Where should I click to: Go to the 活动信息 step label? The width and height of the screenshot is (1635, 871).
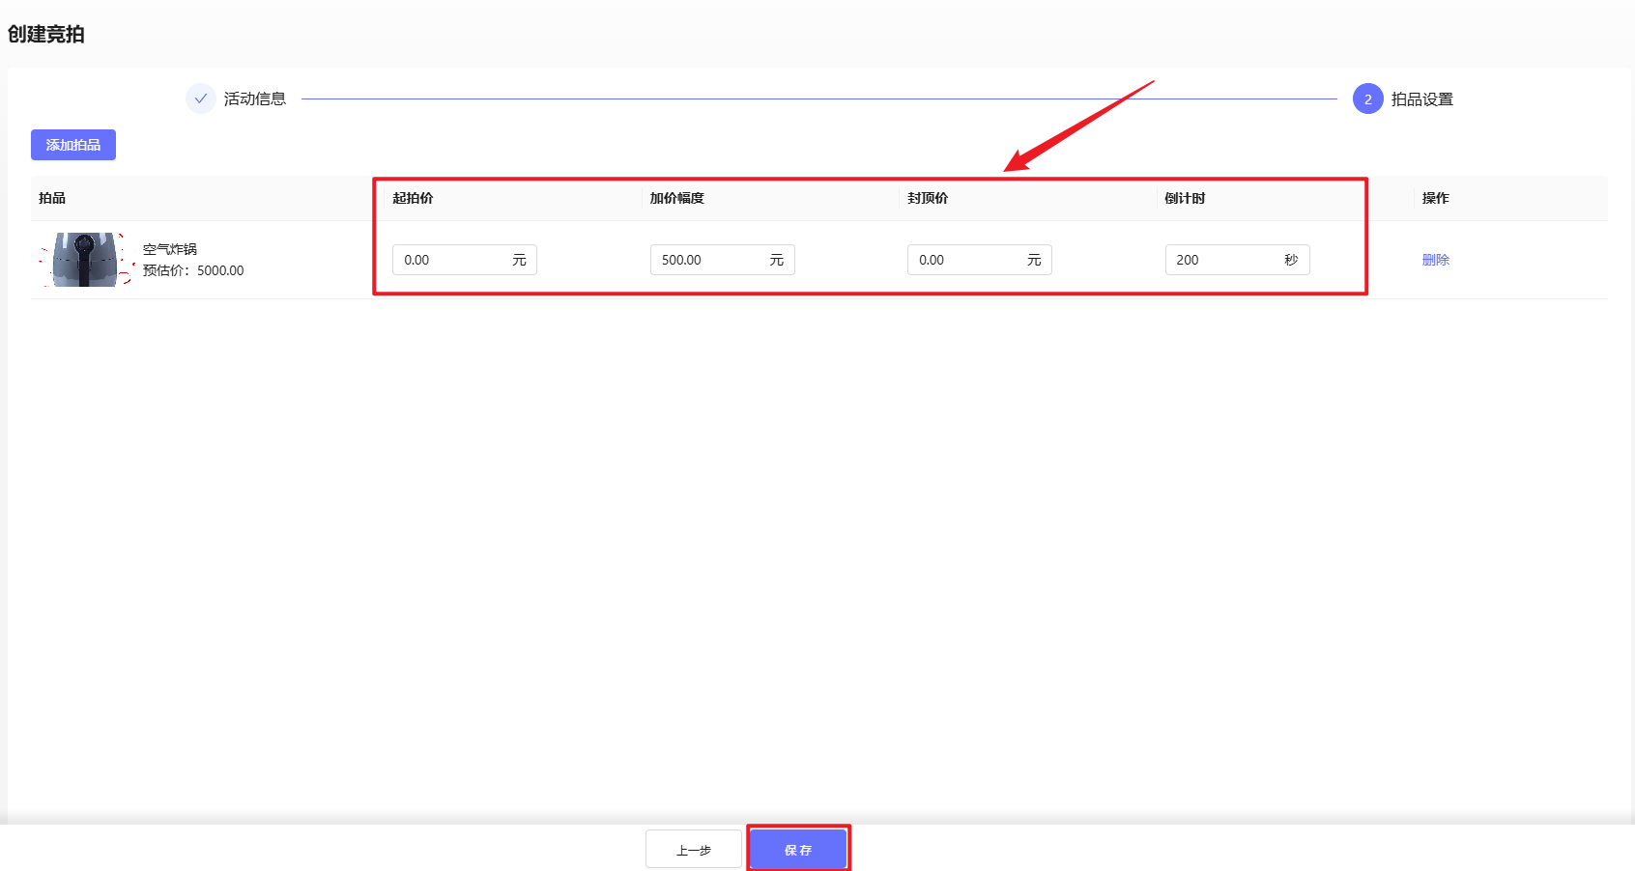pyautogui.click(x=255, y=98)
